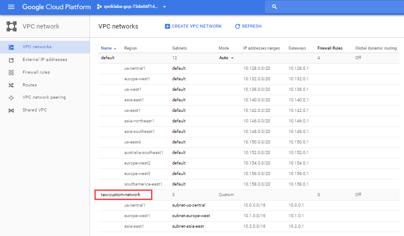Click the Gateways column header
The height and width of the screenshot is (236, 404).
point(297,48)
